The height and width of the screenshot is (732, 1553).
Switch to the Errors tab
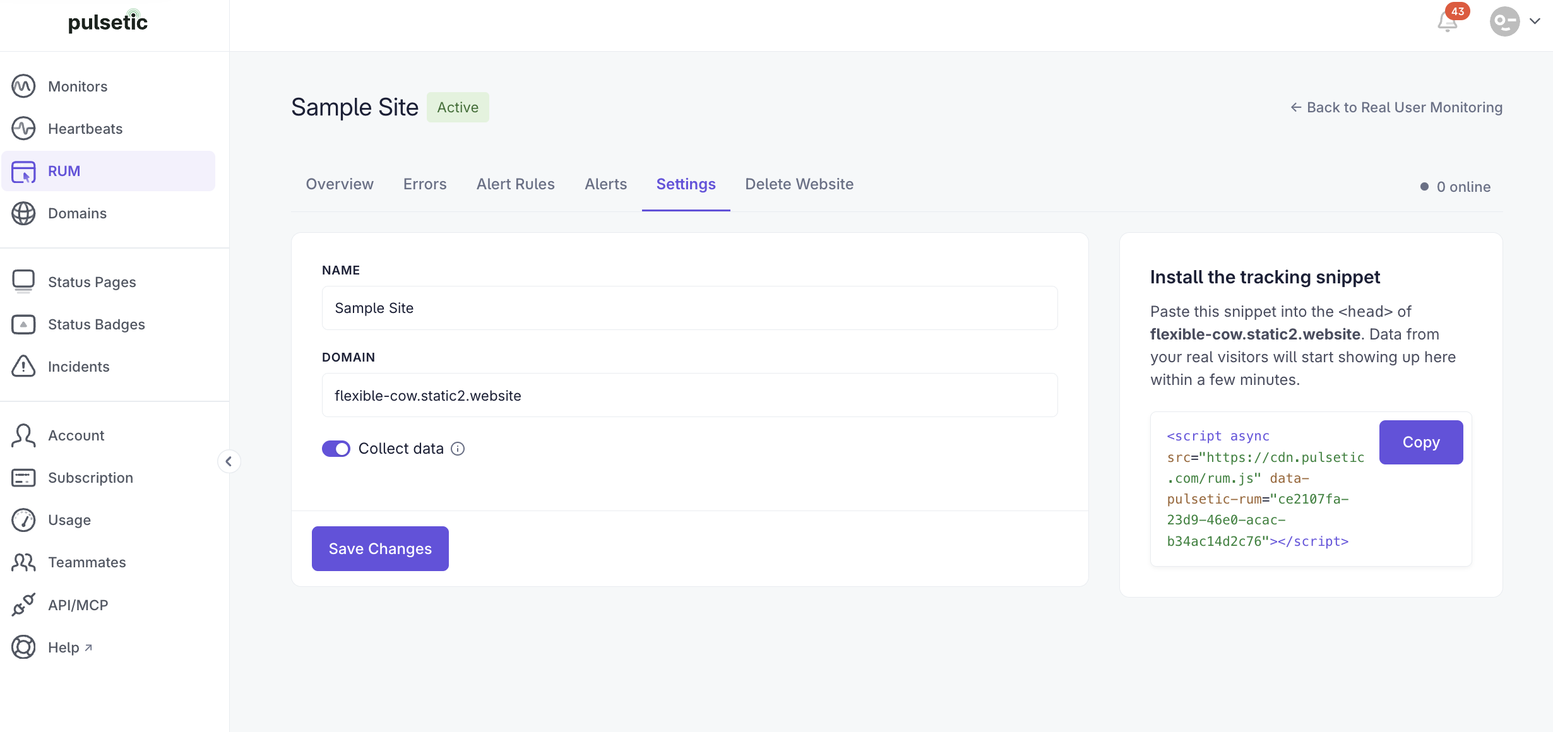pos(425,184)
